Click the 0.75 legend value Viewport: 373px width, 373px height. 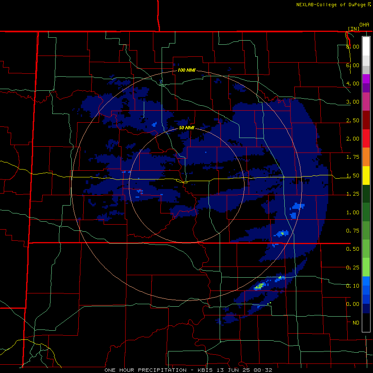click(x=353, y=231)
